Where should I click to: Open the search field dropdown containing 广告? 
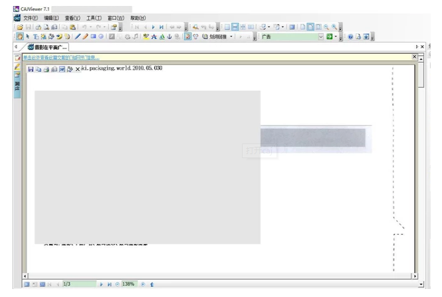click(320, 37)
